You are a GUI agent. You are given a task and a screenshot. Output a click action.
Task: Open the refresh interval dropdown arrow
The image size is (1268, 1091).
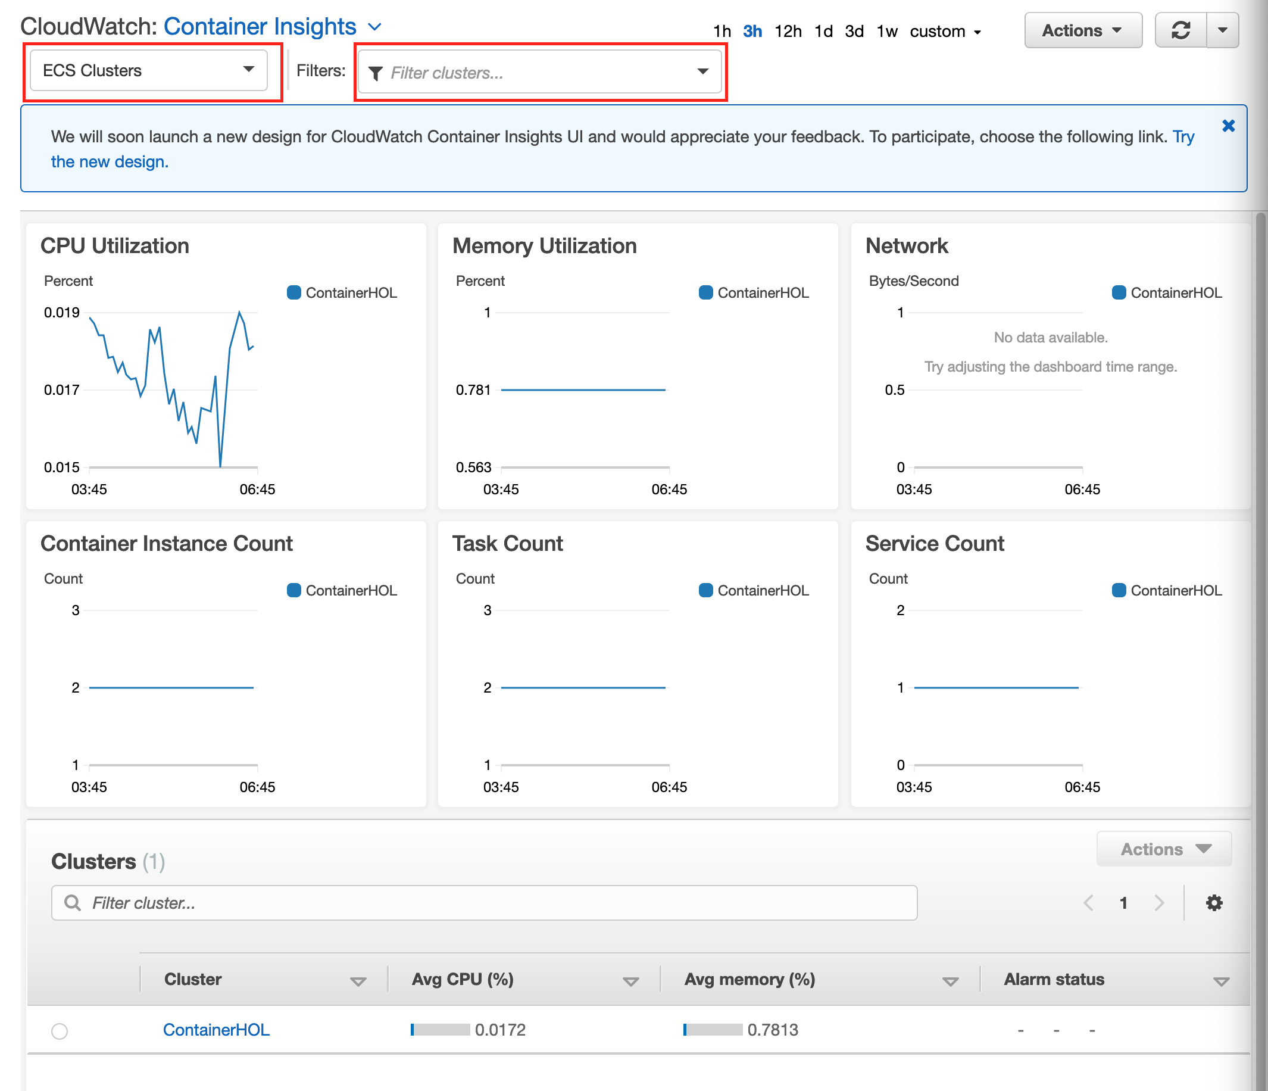pyautogui.click(x=1222, y=30)
